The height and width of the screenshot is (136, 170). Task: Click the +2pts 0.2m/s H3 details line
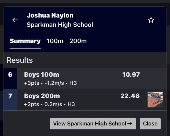click(49, 104)
